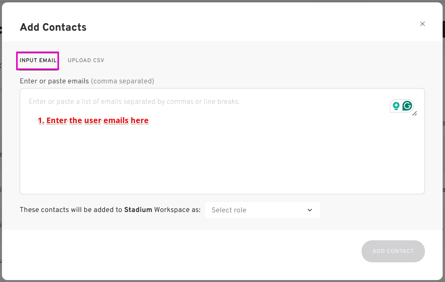
Task: Click the textarea resize handle icon
Action: click(415, 114)
